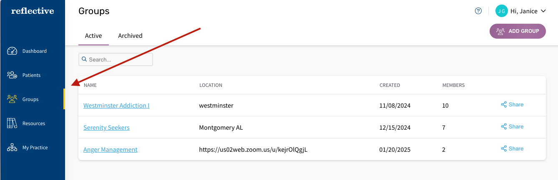Open the Anger Management group link
Viewport: 558px width, 180px height.
(111, 150)
